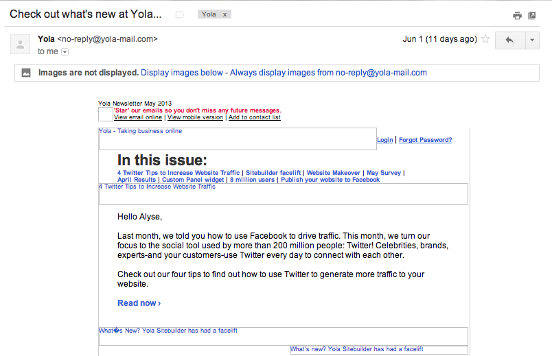This screenshot has height=356, width=552.
Task: Click the Login link
Action: [384, 140]
